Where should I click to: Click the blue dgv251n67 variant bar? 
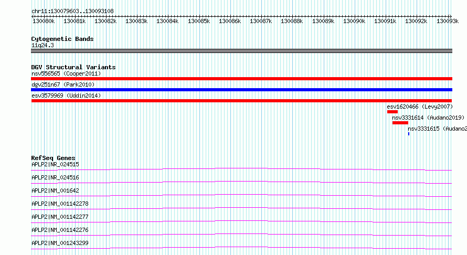(241, 90)
